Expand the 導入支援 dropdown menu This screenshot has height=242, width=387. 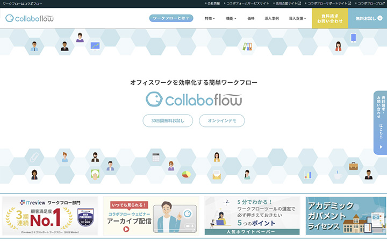coord(297,18)
